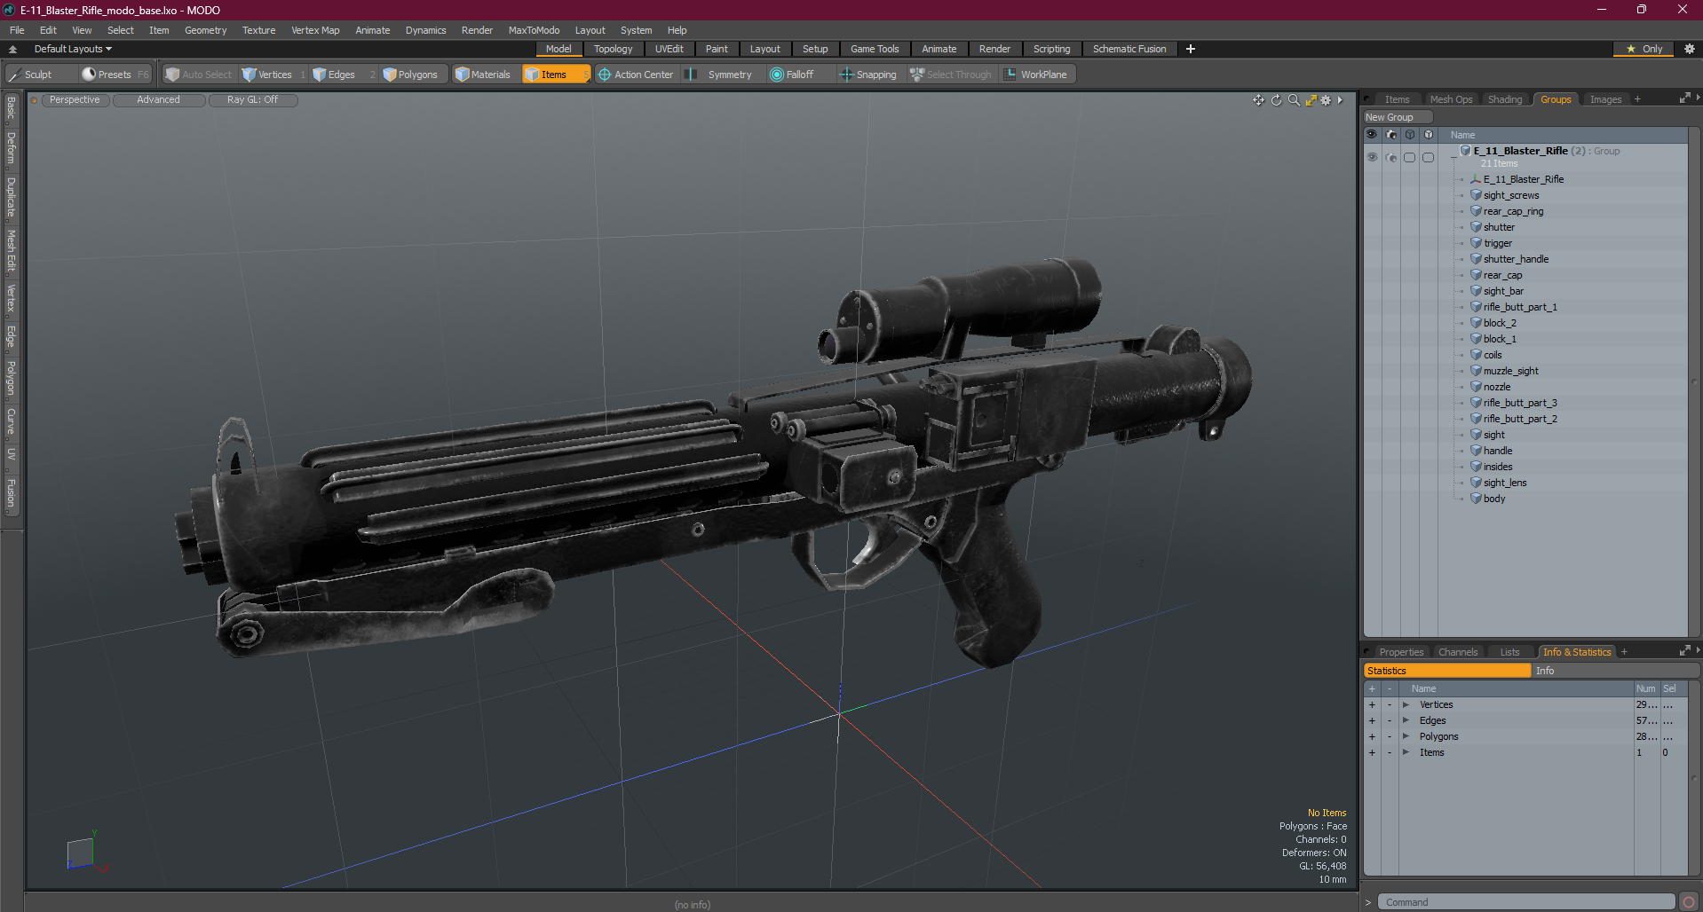The height and width of the screenshot is (912, 1703).
Task: Open the Perspective view type dropdown
Action: 75,99
